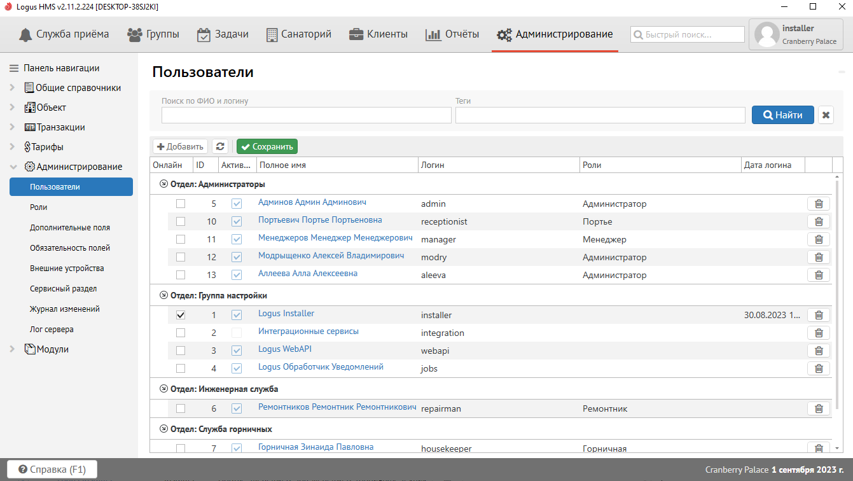
Task: Switch to Служба приёма tab
Action: 64,34
